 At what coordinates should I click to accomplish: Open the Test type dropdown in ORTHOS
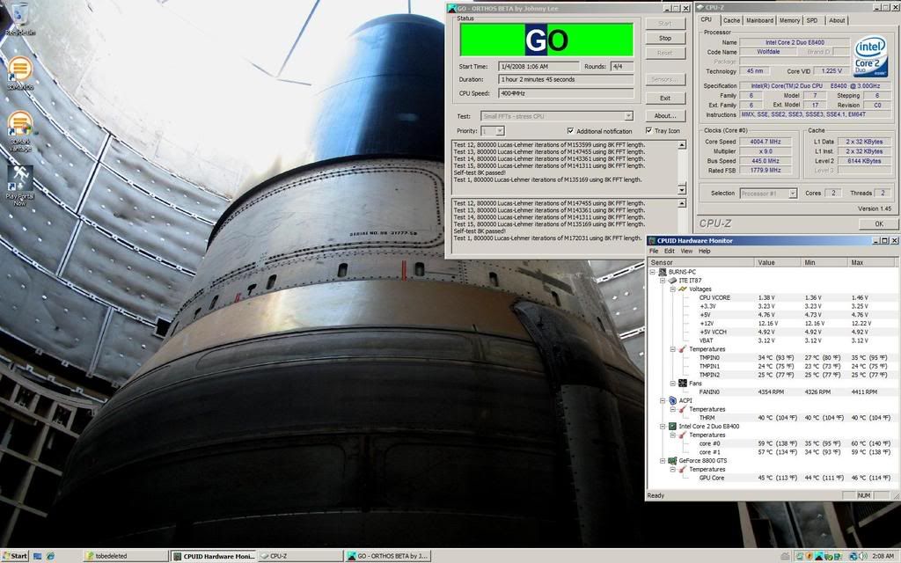click(628, 116)
